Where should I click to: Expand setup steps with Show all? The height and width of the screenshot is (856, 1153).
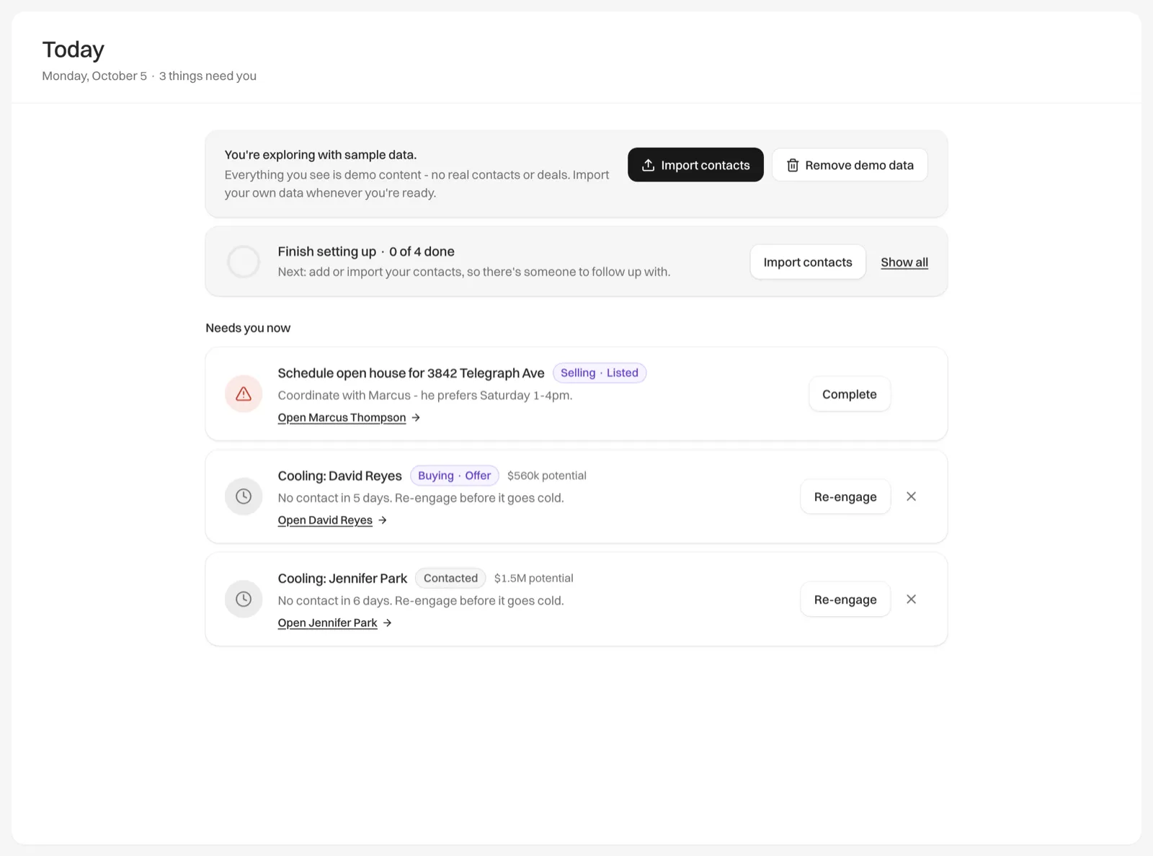(904, 262)
